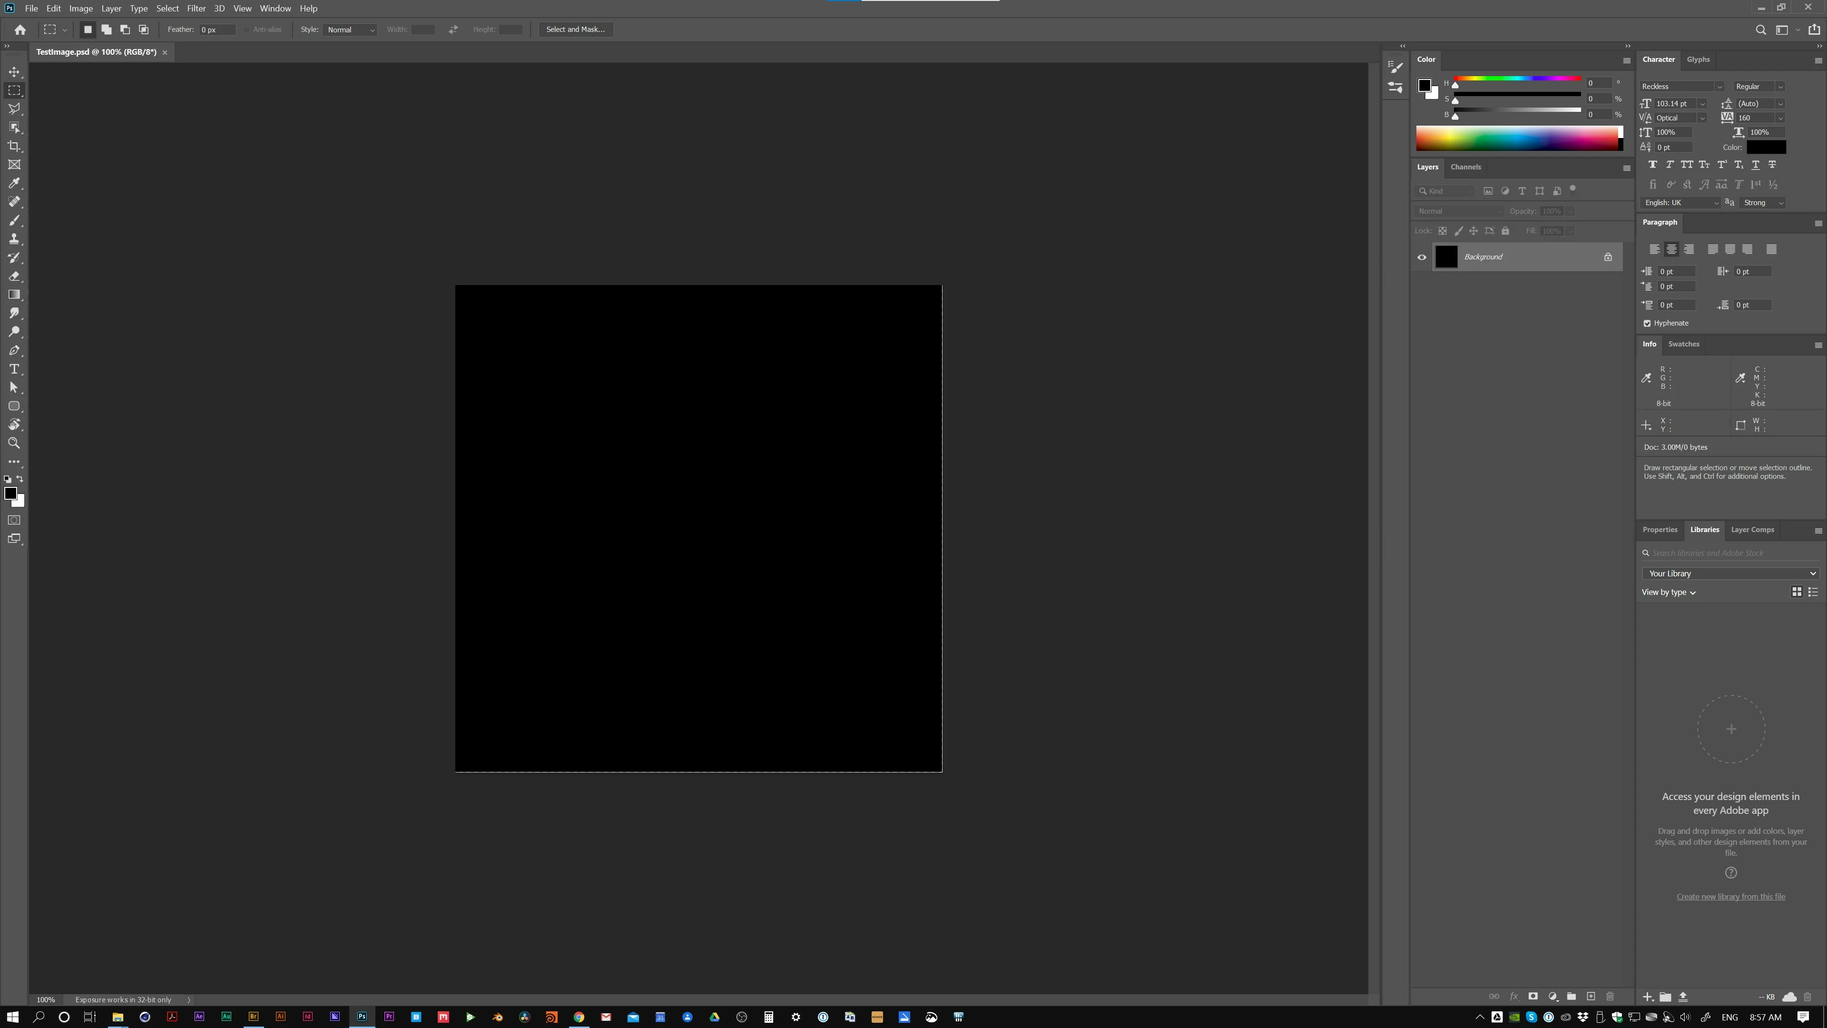This screenshot has height=1028, width=1827.
Task: Select the Zoom tool
Action: click(x=14, y=443)
